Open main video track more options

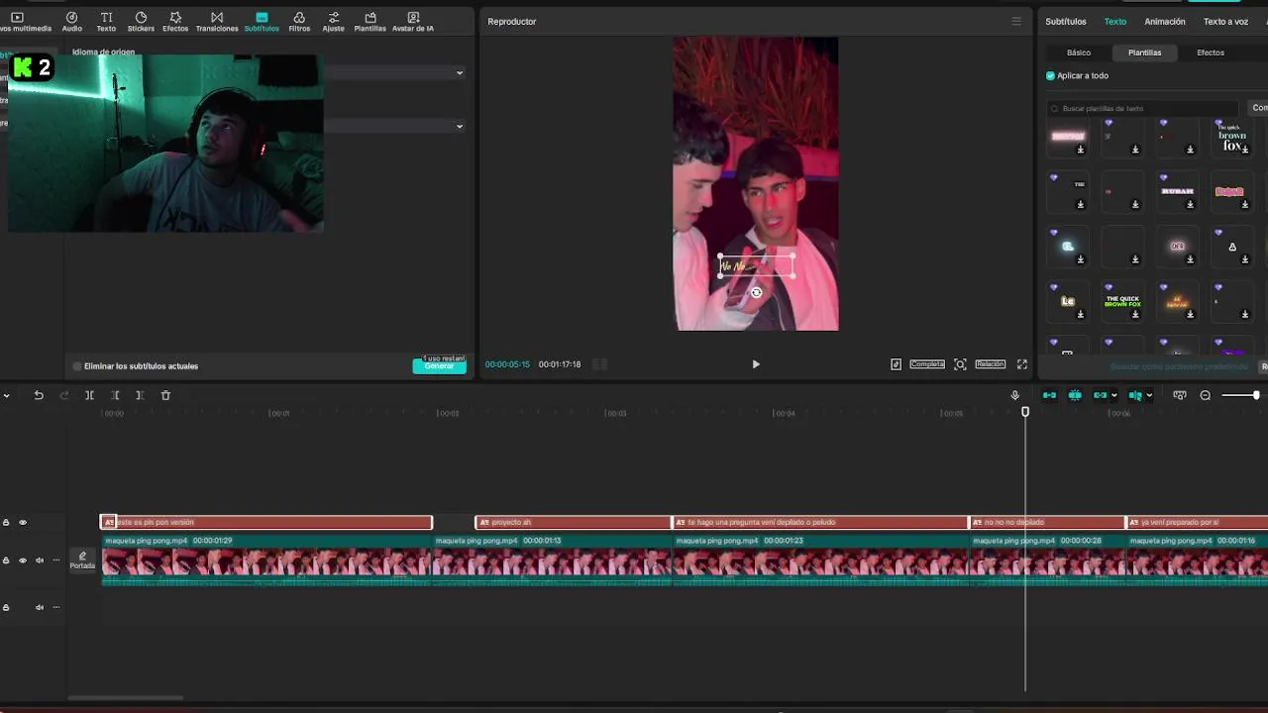pos(55,560)
